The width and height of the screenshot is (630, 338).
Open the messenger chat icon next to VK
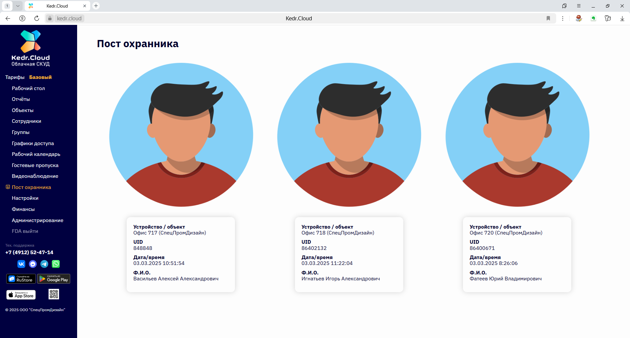33,264
